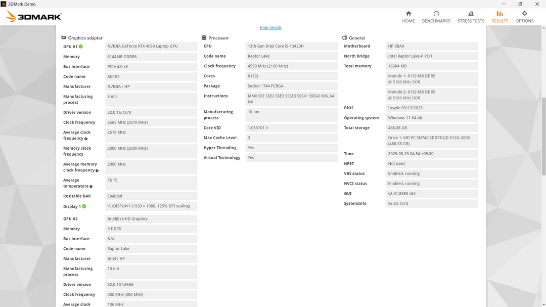Click the 2565 MHz (2070 MHz) clock value

tap(151, 122)
